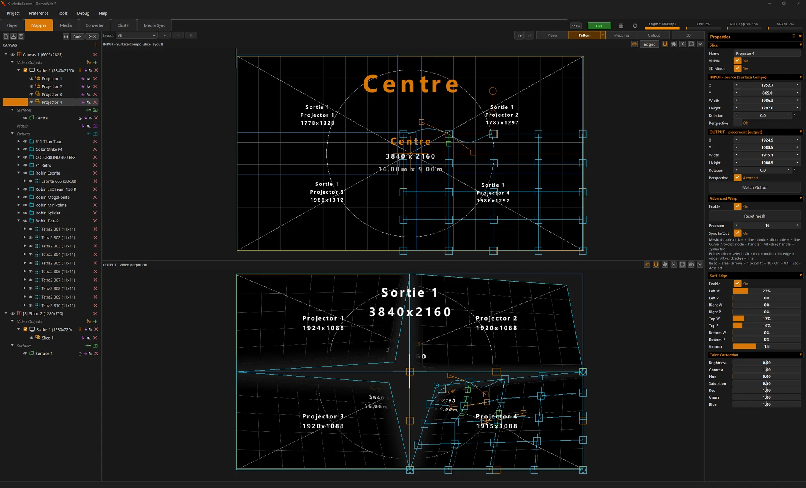
Task: Collapse the Canvas 1 tree node
Action: click(6, 54)
